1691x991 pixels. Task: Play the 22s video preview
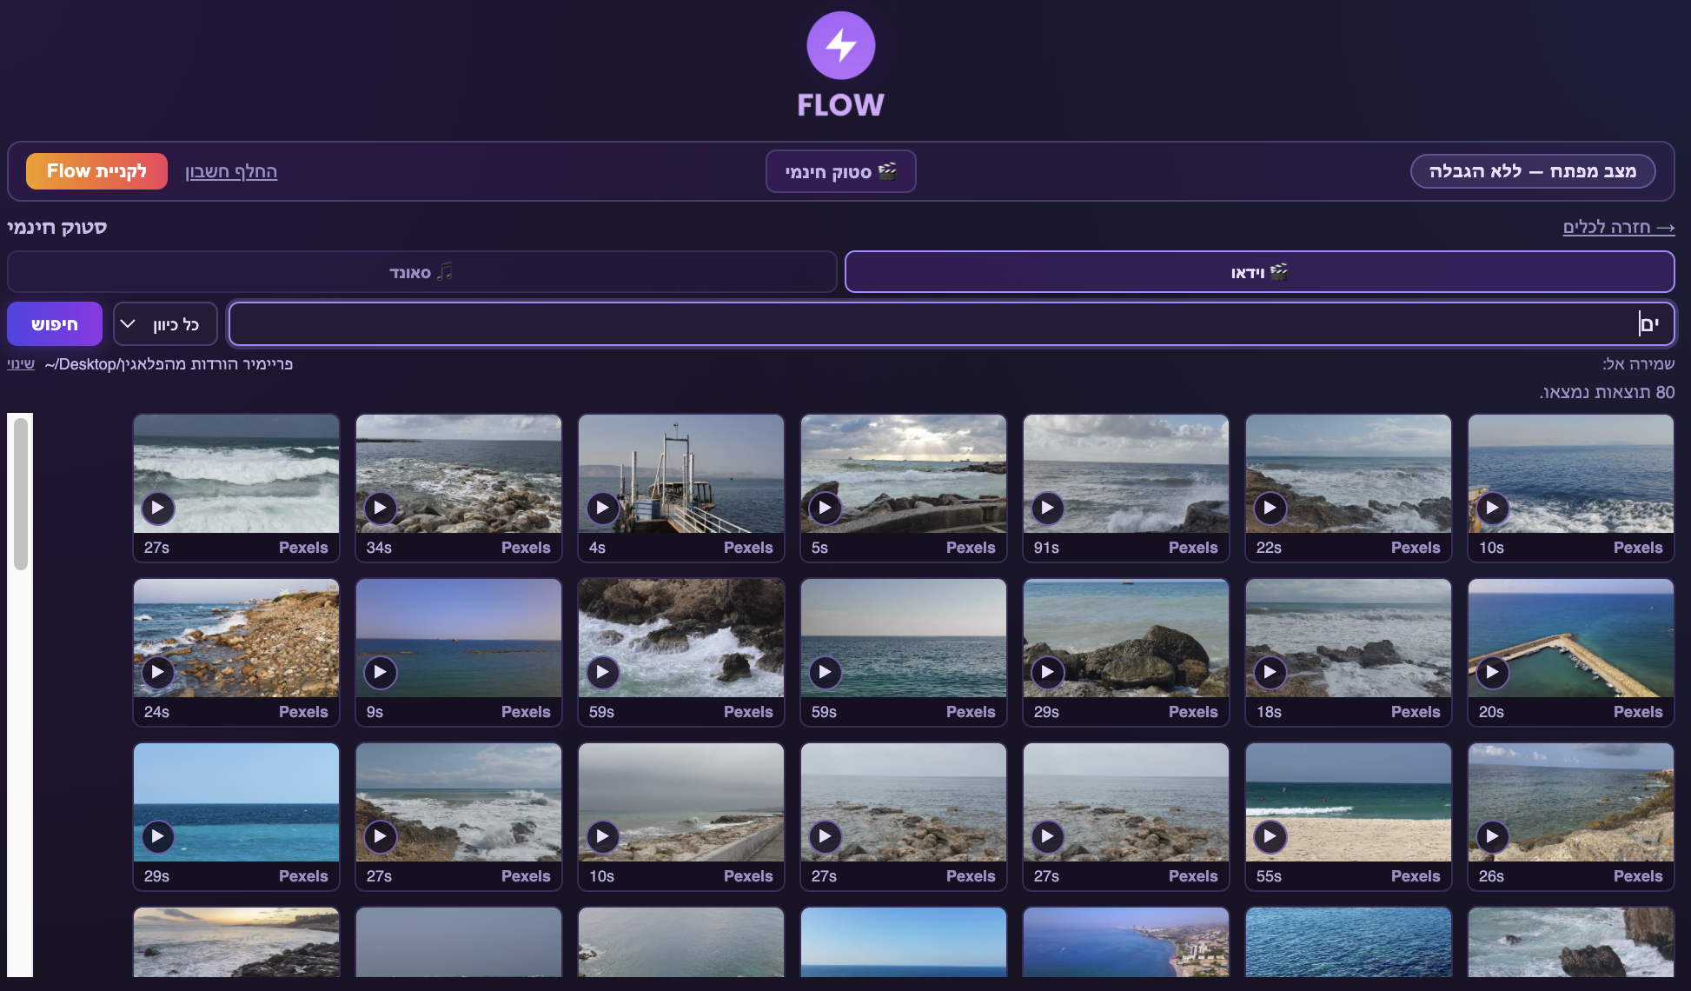(1270, 508)
